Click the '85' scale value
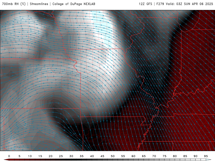This screenshot has height=161, width=215. tap(185, 156)
